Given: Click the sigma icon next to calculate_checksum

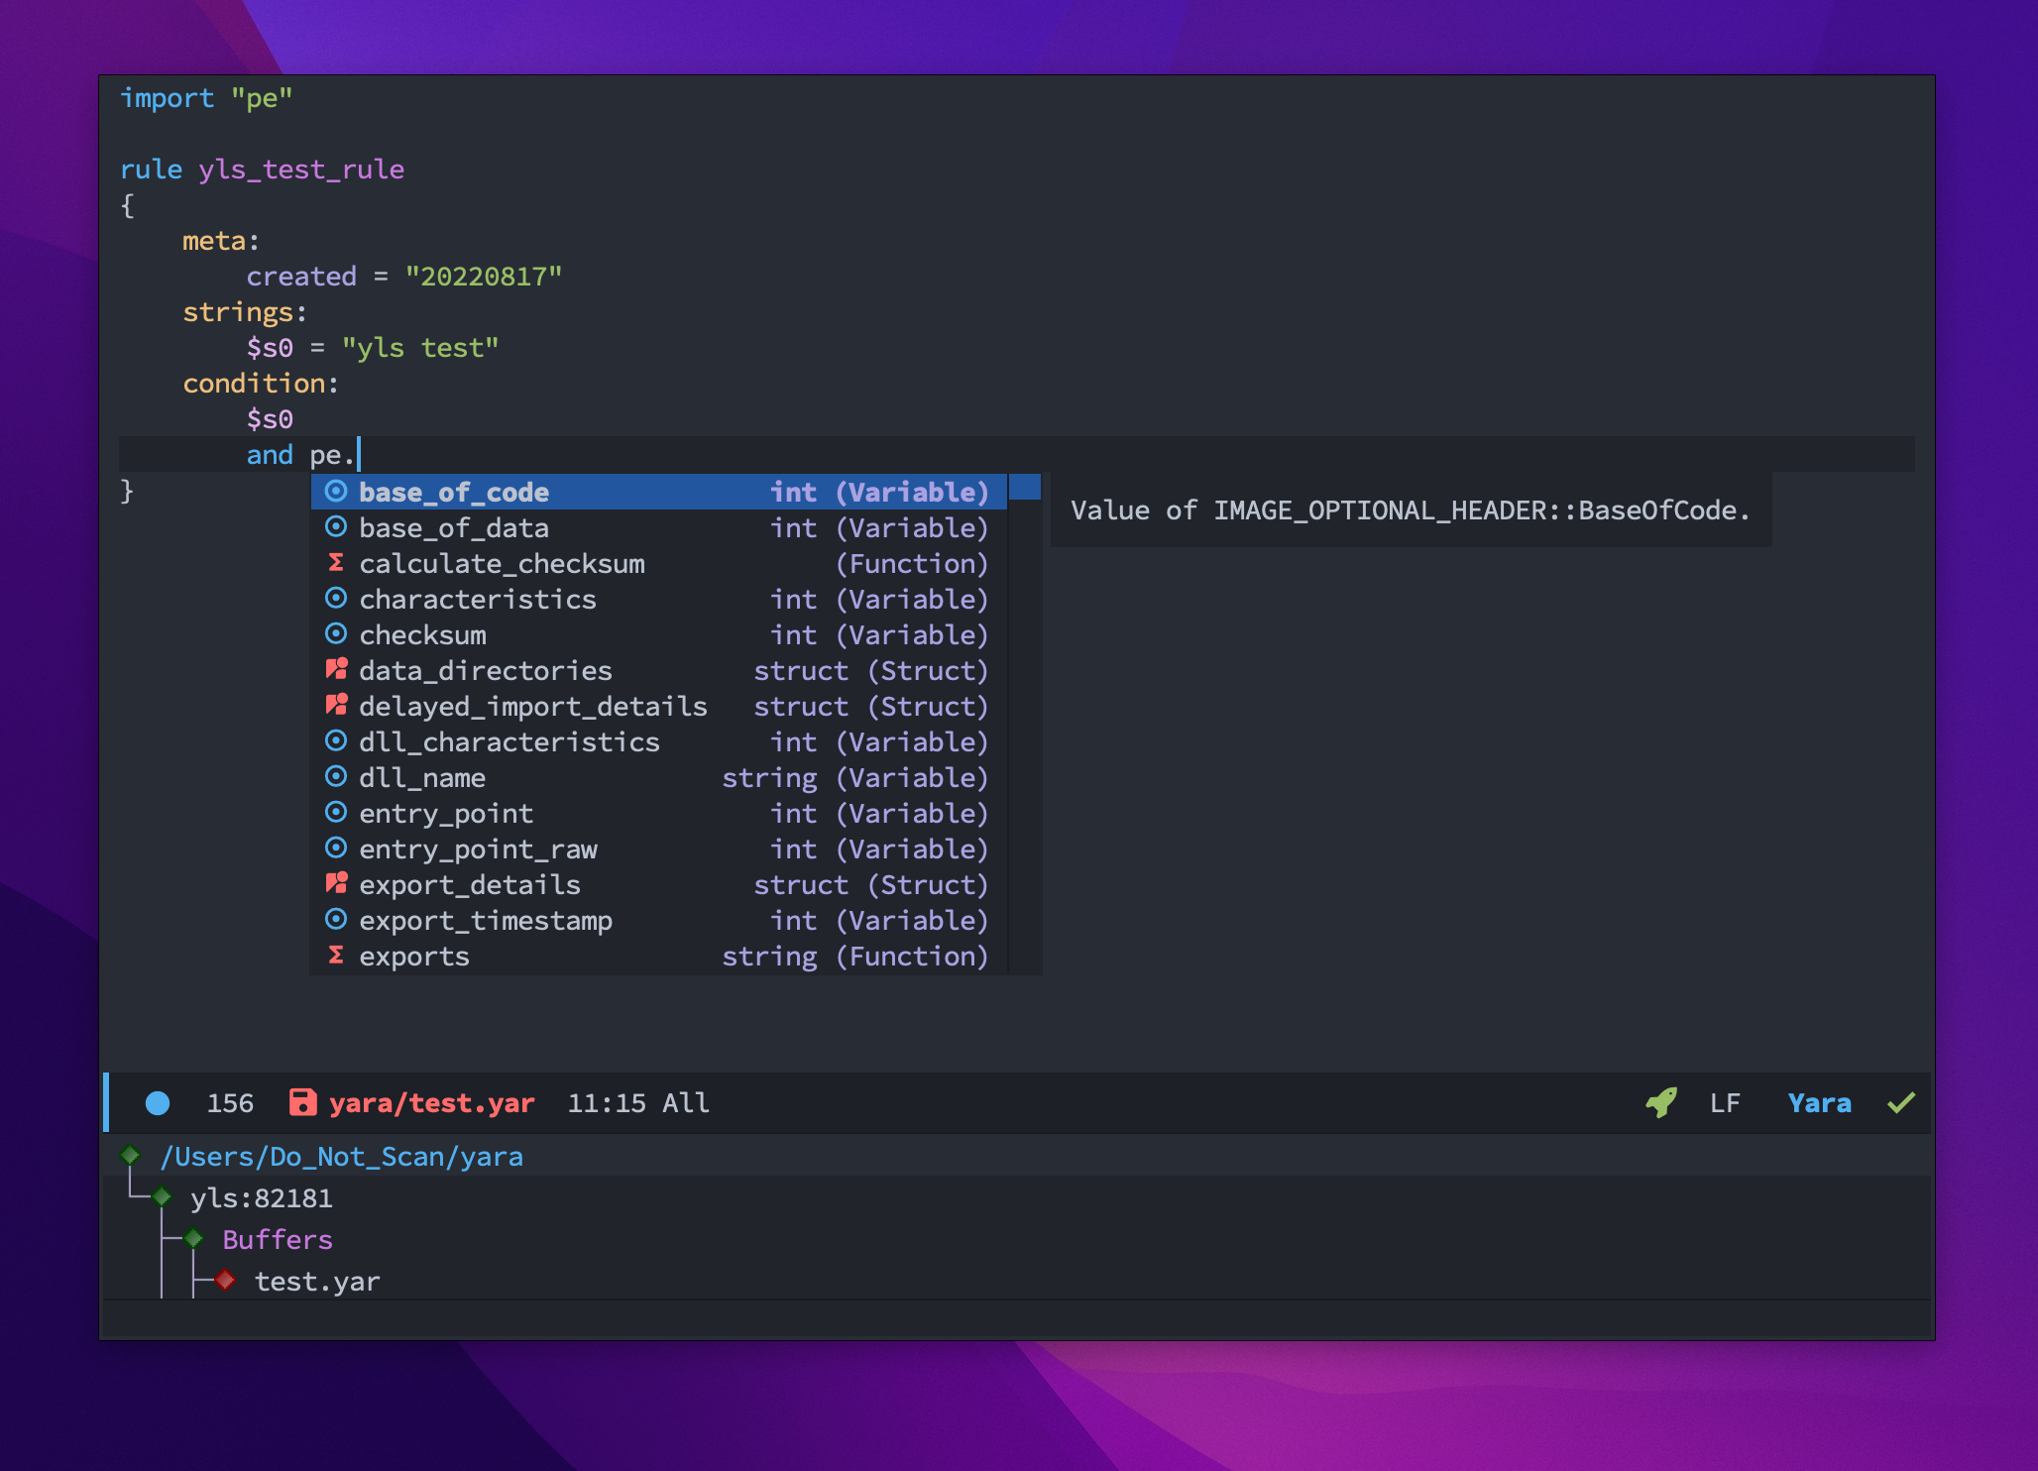Looking at the screenshot, I should coord(336,563).
